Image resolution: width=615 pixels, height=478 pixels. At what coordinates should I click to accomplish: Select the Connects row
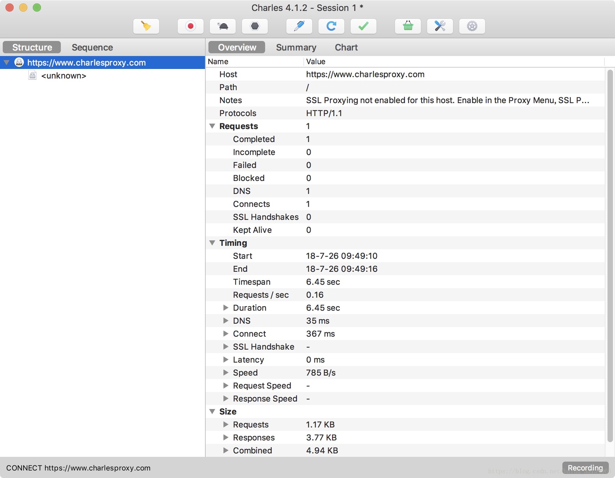pyautogui.click(x=405, y=204)
